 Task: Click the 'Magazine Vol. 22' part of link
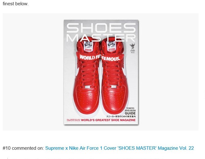[x=176, y=148]
